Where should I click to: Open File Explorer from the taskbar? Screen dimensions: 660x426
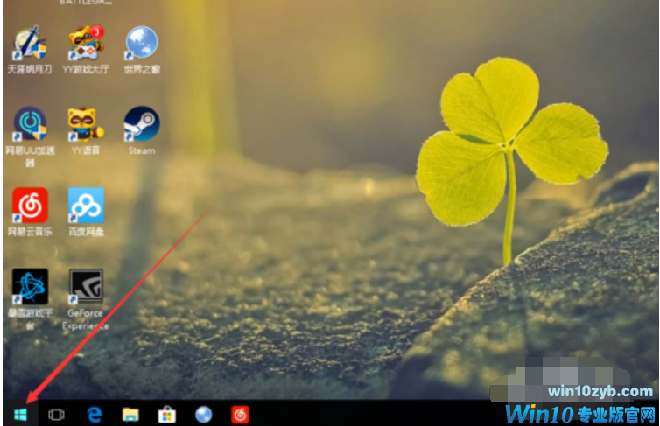click(x=130, y=414)
